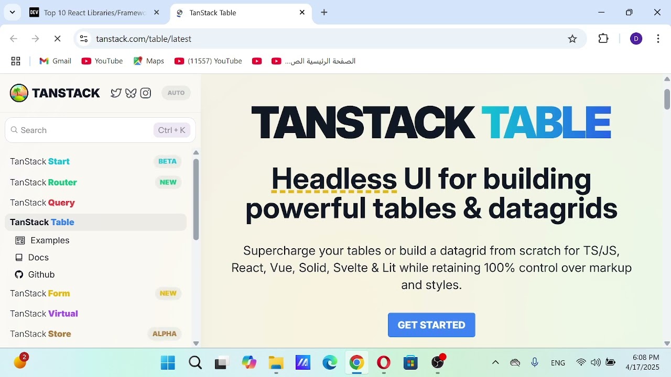Show hidden system tray icons
Image resolution: width=671 pixels, height=377 pixels.
pyautogui.click(x=495, y=362)
